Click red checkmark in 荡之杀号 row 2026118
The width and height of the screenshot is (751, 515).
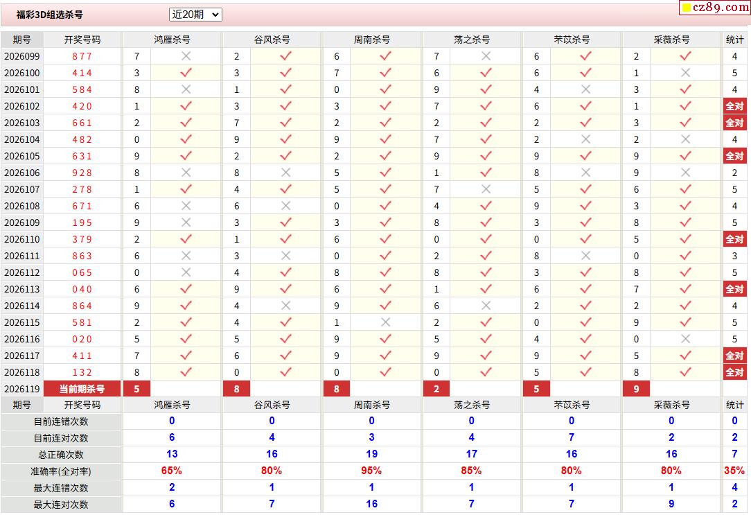pyautogui.click(x=486, y=372)
